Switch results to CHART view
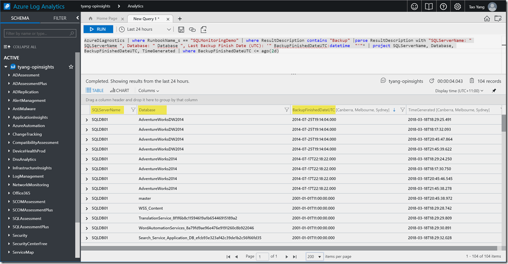Viewport: 508px width, 264px height. (x=119, y=90)
